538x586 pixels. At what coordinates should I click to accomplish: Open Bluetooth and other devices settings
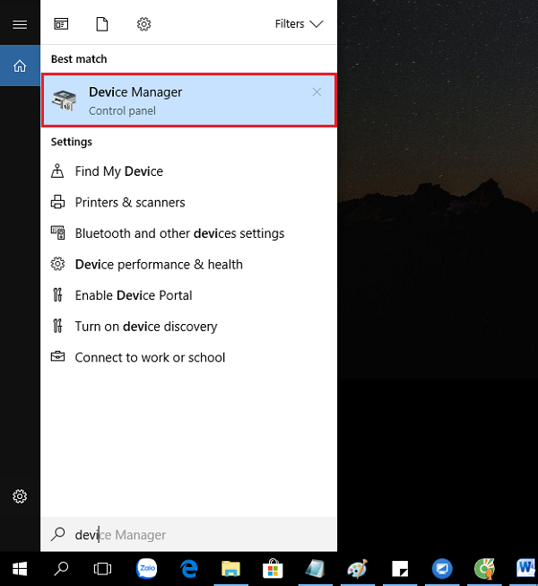coord(179,233)
